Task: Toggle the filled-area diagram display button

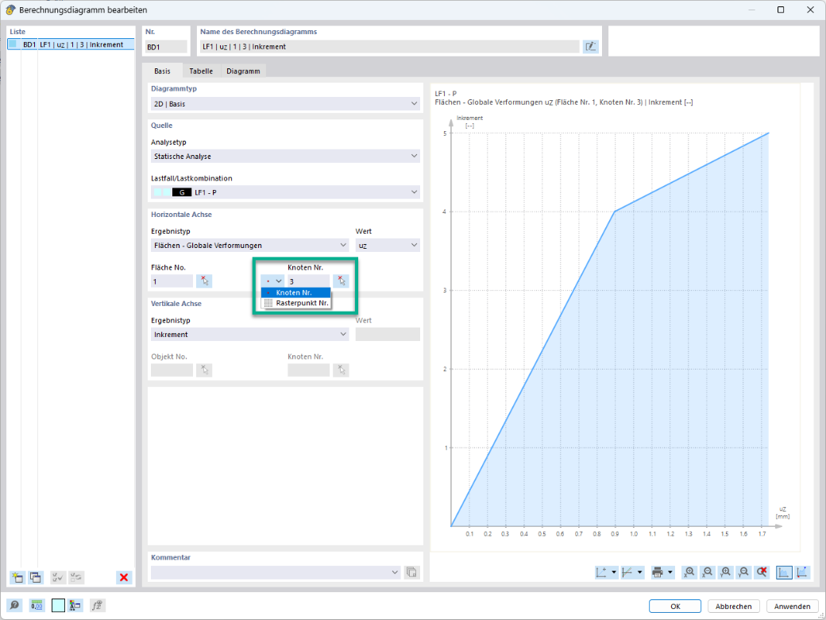Action: [x=784, y=572]
